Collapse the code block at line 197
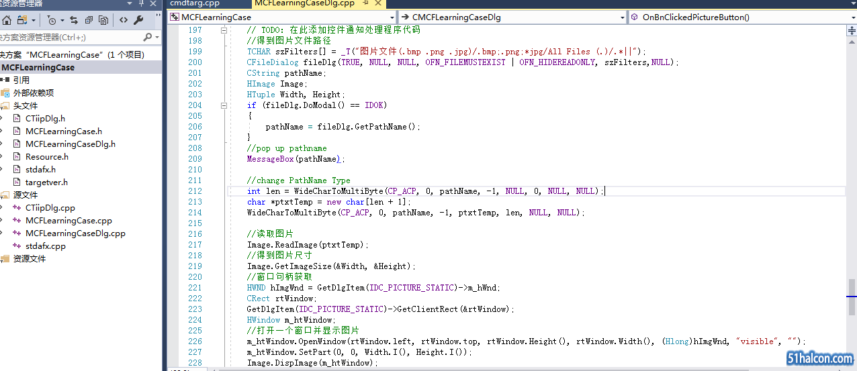 pos(223,30)
